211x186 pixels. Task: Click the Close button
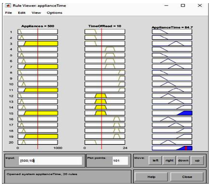click(x=187, y=177)
